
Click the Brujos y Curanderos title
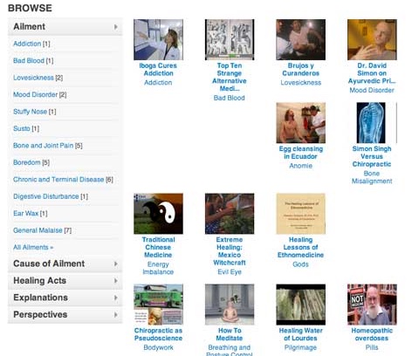[x=301, y=70]
